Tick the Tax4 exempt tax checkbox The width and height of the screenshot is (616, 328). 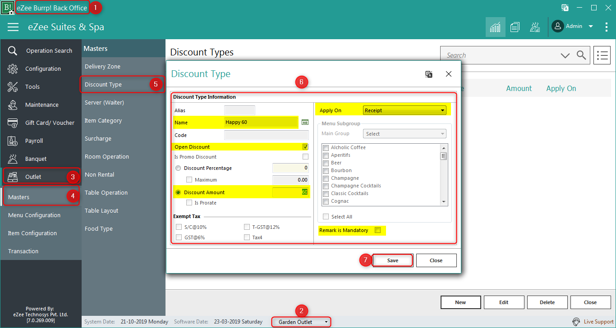click(x=247, y=237)
